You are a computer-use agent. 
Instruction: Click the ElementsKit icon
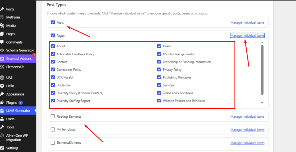click(x=2, y=67)
